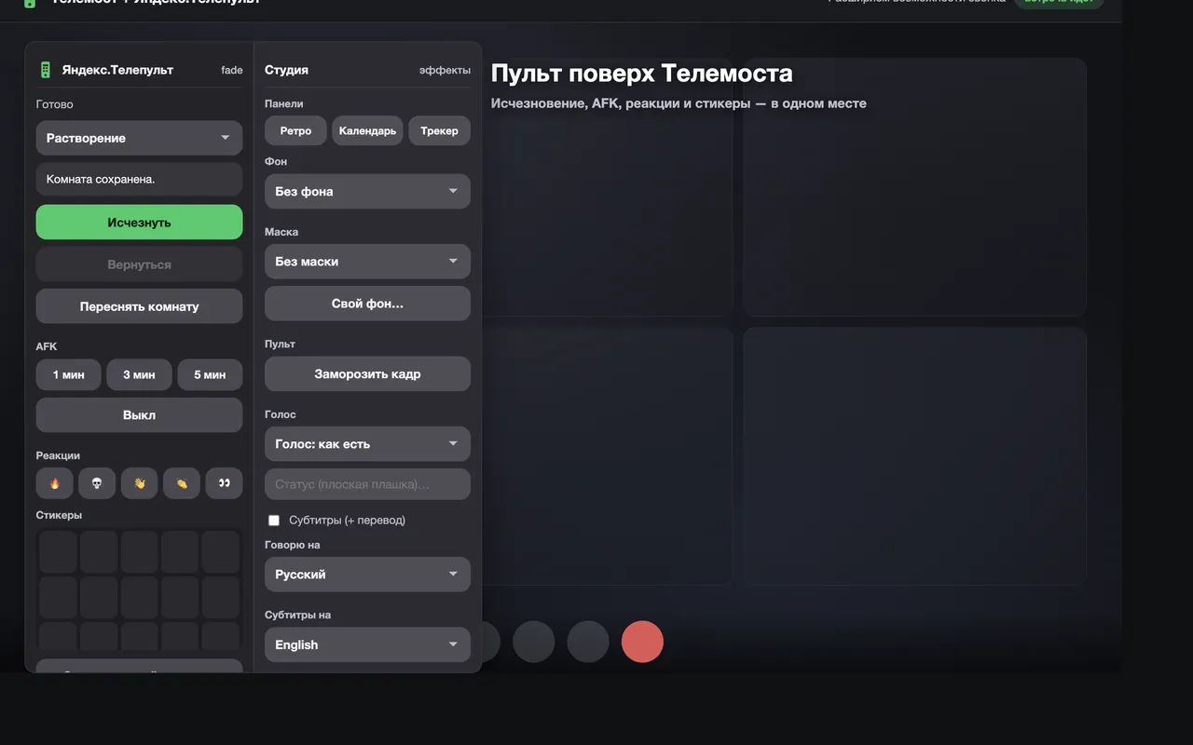The image size is (1193, 745).
Task: Open the Русский speaking language dropdown
Action: 367,575
